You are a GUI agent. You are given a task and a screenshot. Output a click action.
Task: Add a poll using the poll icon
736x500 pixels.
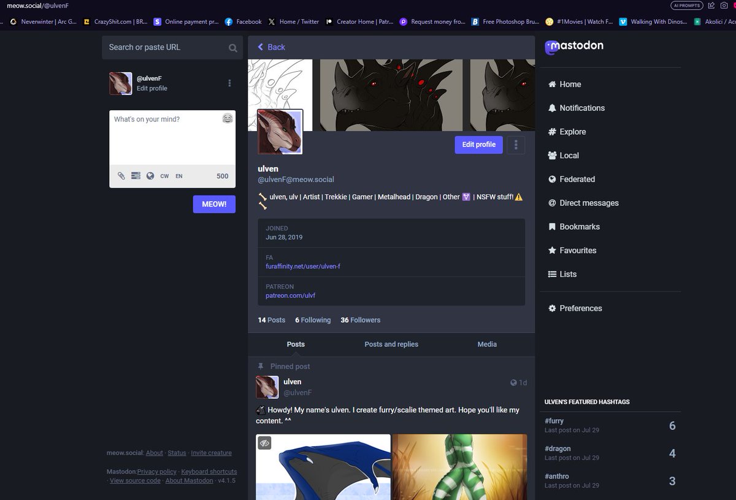pos(136,176)
